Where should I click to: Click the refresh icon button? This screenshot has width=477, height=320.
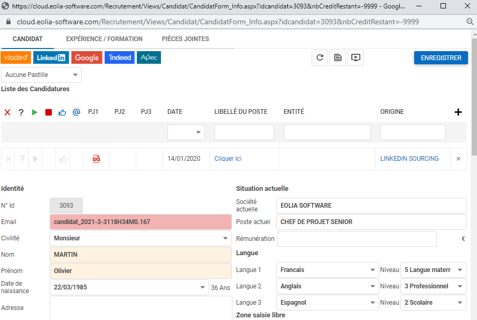[x=320, y=58]
